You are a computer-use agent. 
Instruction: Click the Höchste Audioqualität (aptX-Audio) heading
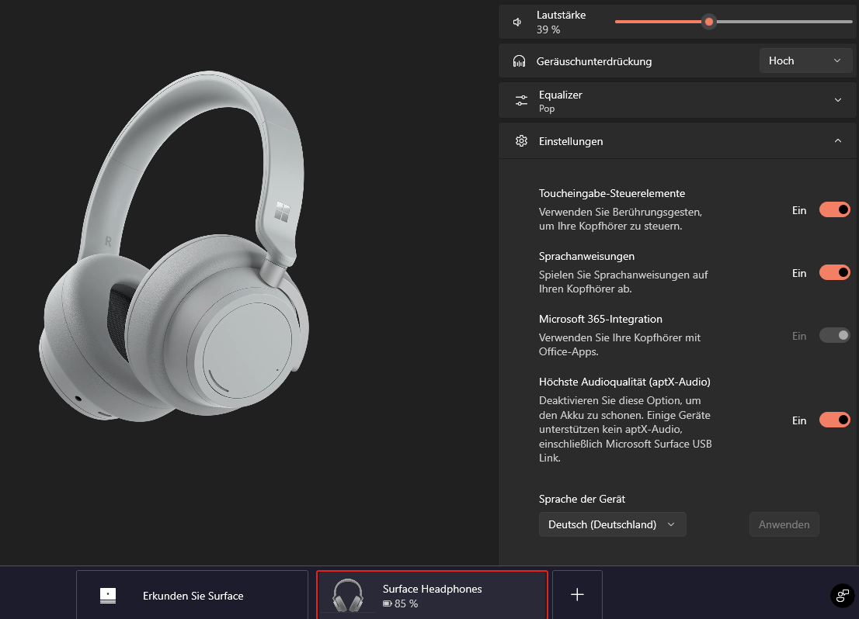click(624, 382)
